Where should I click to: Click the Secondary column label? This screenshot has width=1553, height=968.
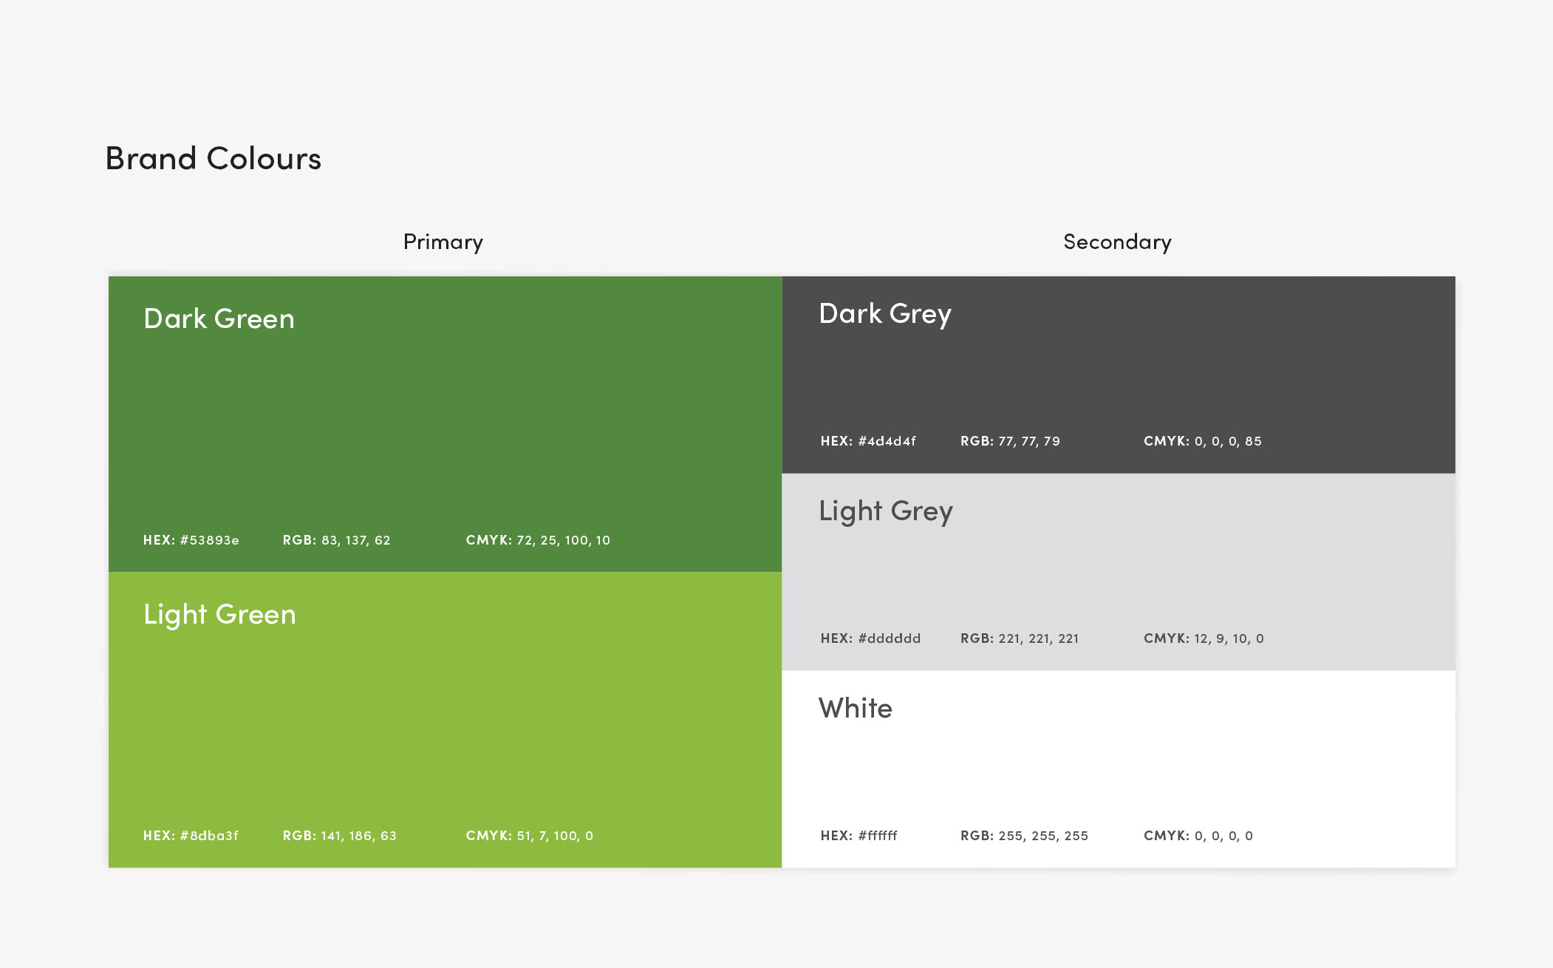[1117, 242]
